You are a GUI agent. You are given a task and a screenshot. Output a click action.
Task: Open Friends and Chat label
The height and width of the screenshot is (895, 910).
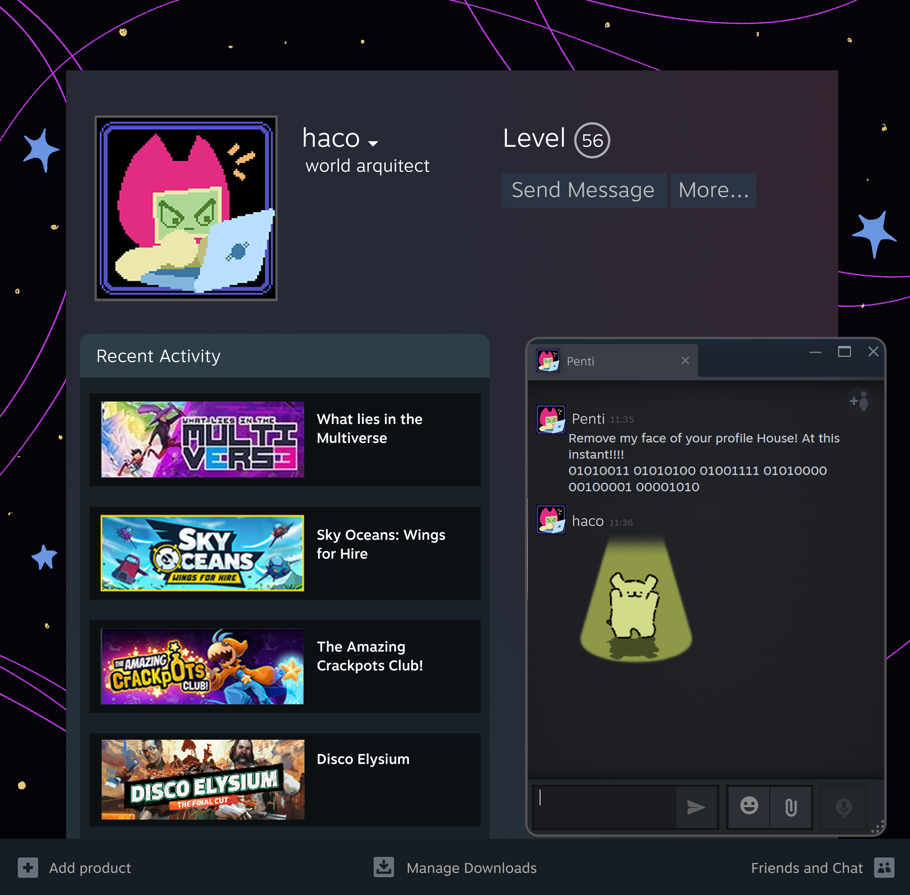click(807, 868)
